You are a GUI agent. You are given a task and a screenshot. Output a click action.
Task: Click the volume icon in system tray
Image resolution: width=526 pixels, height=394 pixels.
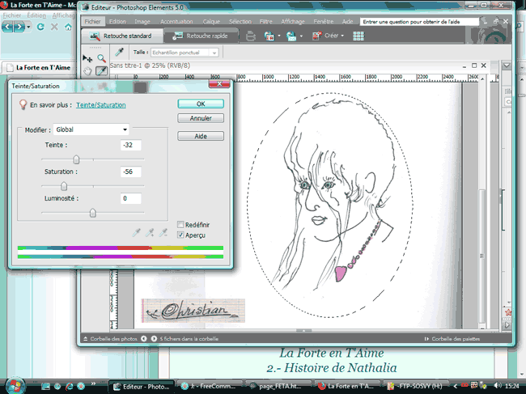tap(497, 386)
